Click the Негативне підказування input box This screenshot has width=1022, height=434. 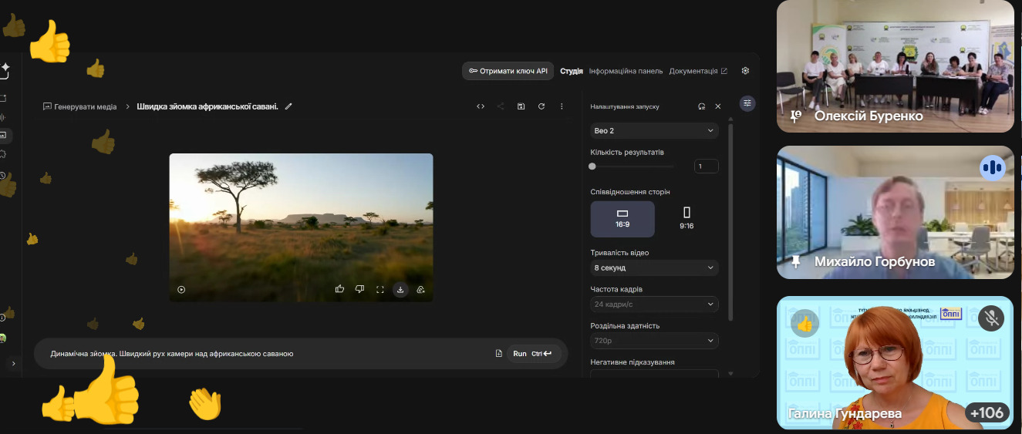click(x=654, y=374)
